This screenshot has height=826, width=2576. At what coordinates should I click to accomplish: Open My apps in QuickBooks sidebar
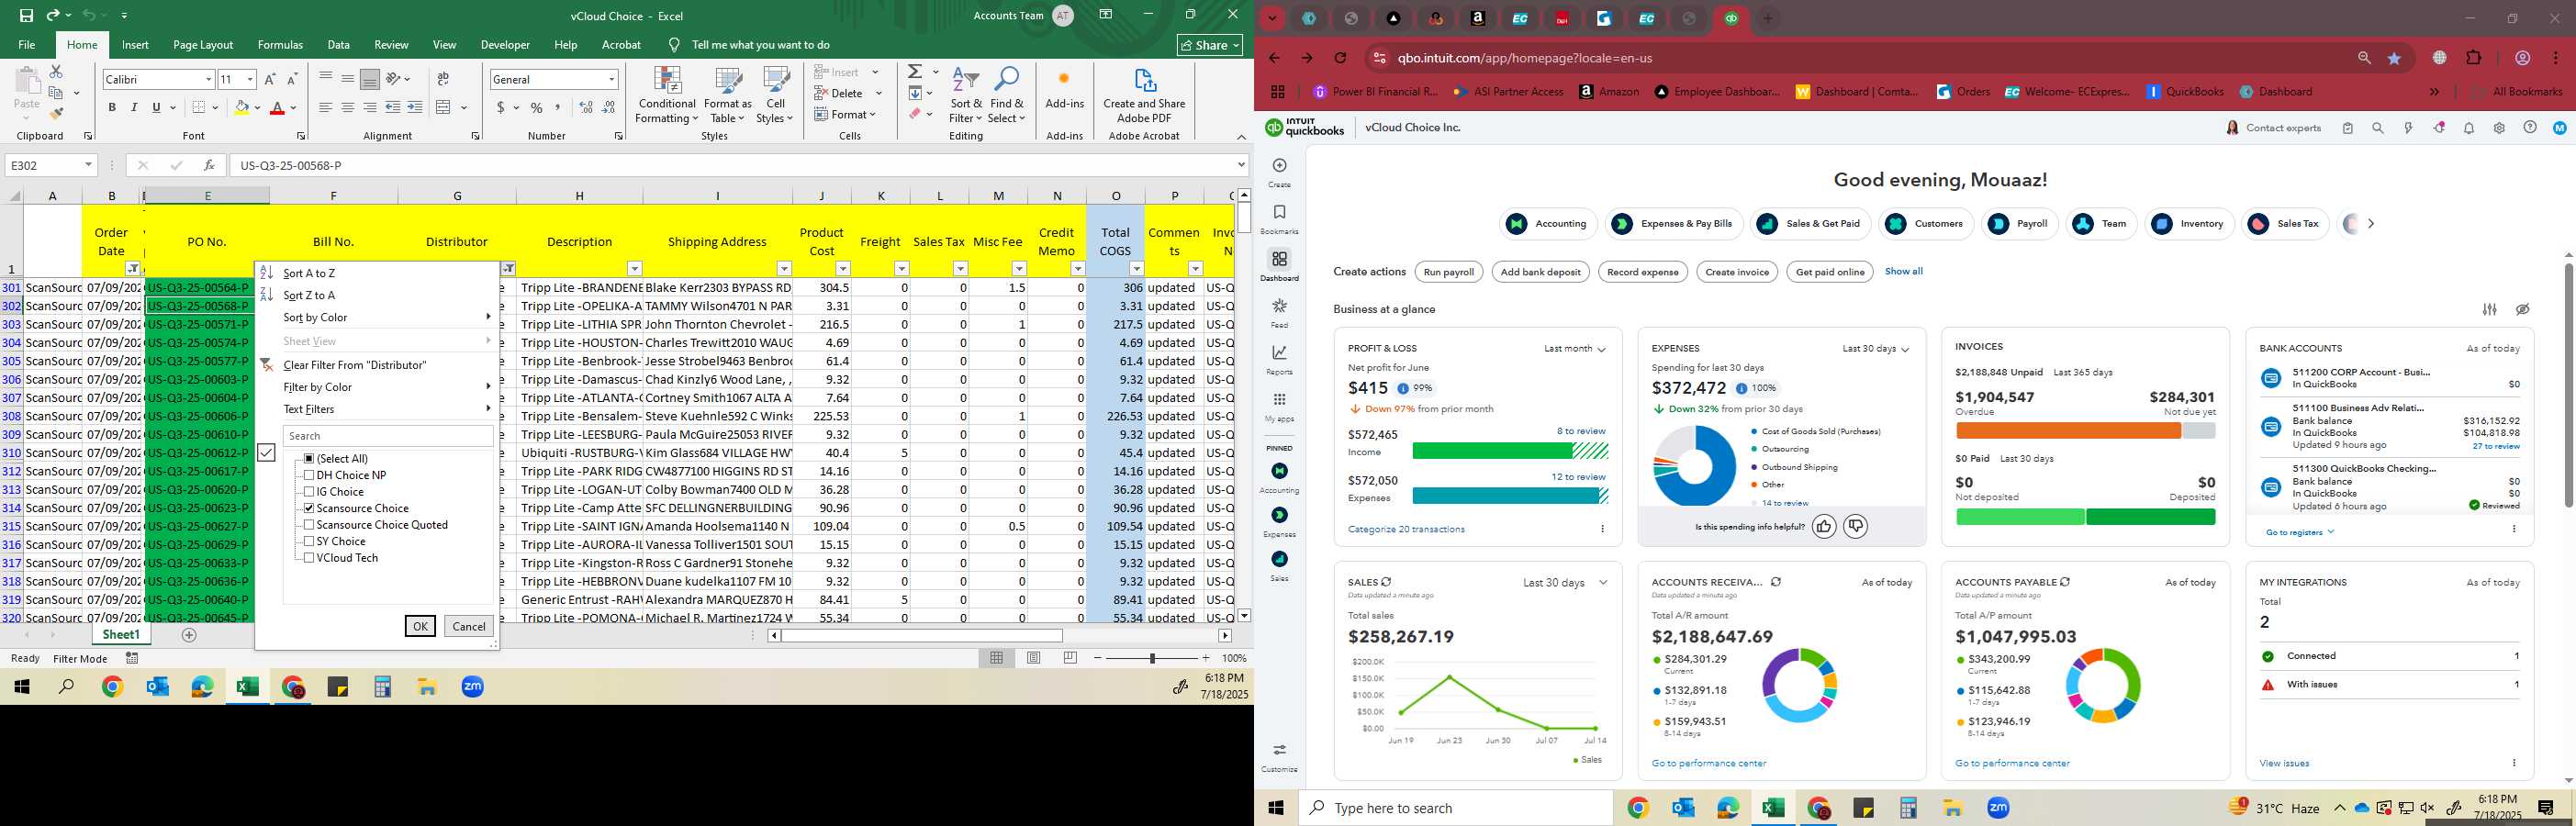1279,406
